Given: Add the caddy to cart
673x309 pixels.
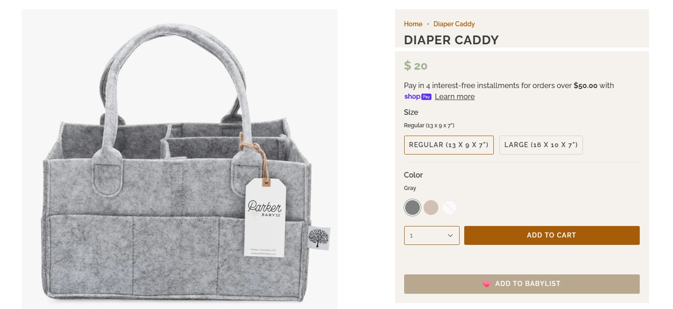Looking at the screenshot, I should (552, 235).
